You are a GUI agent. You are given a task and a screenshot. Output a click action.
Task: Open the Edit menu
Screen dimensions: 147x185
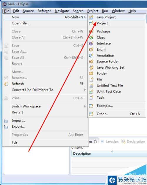16,11
